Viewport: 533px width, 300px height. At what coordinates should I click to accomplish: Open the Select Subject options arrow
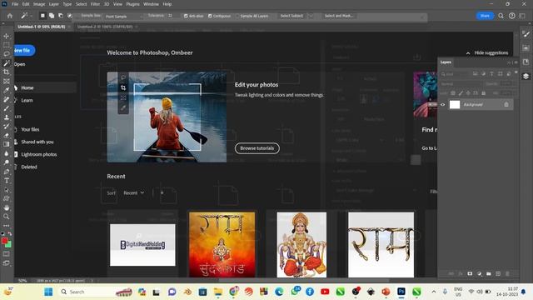tap(311, 16)
